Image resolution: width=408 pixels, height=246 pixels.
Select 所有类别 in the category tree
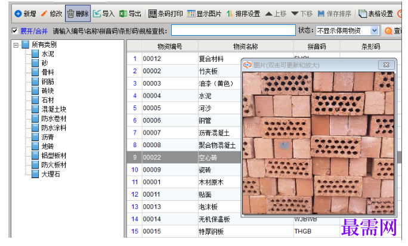tap(44, 45)
